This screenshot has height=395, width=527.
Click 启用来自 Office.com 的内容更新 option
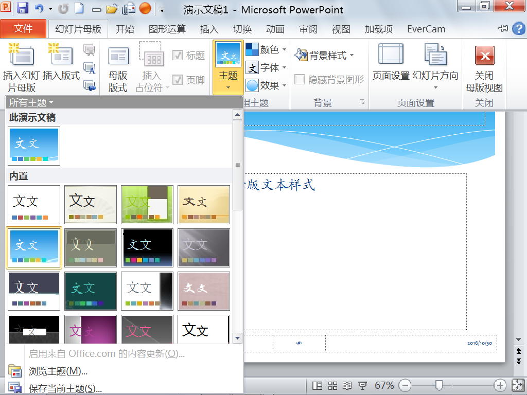(x=125, y=353)
